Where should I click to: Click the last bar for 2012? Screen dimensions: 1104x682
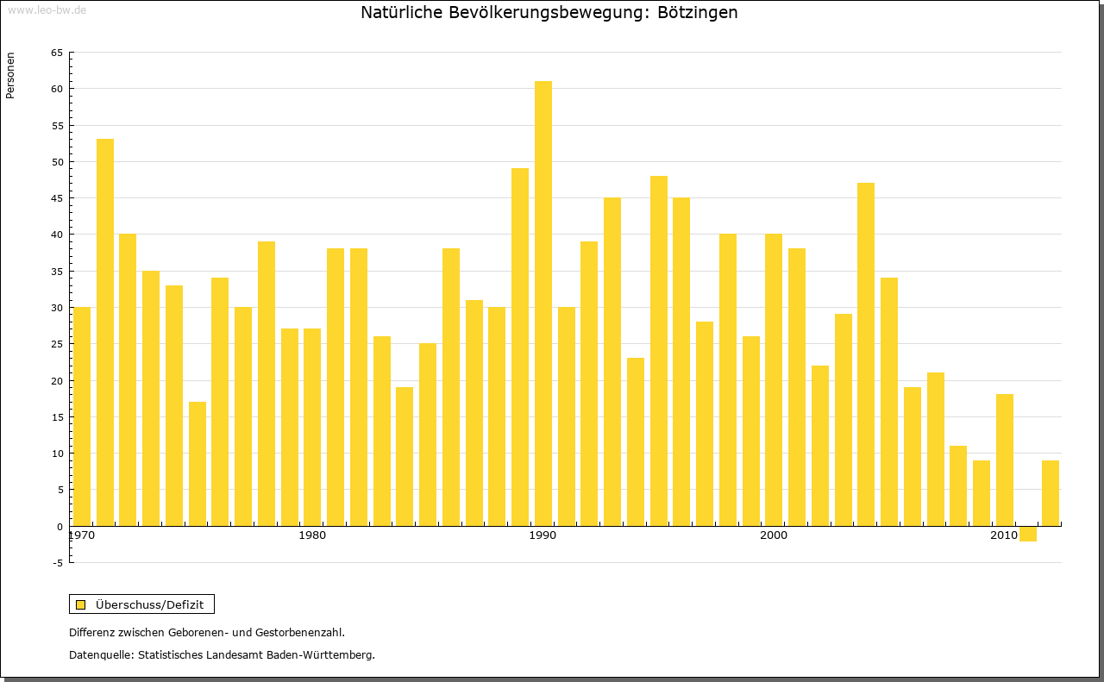coord(1050,492)
